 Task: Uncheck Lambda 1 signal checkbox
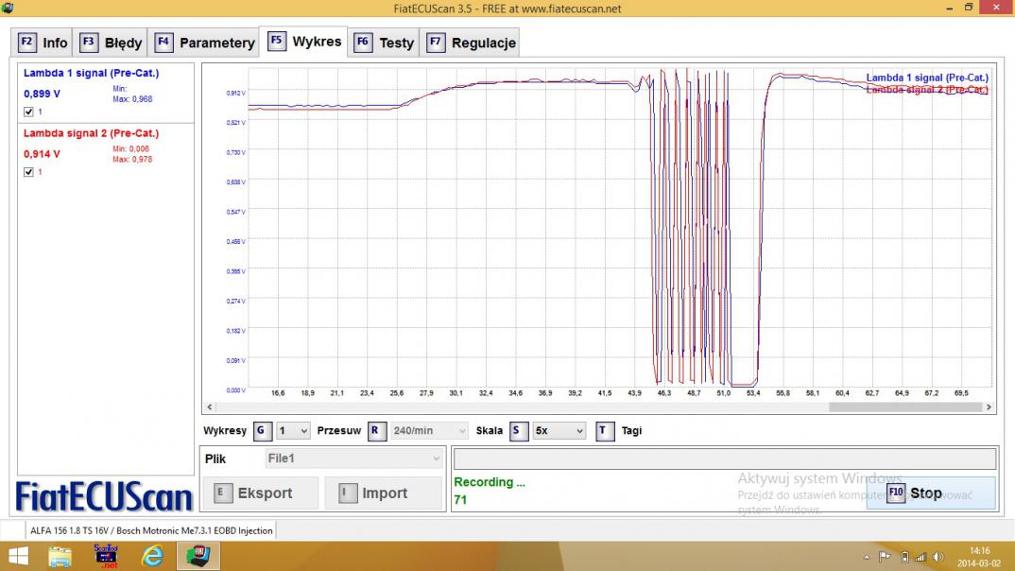pyautogui.click(x=28, y=112)
